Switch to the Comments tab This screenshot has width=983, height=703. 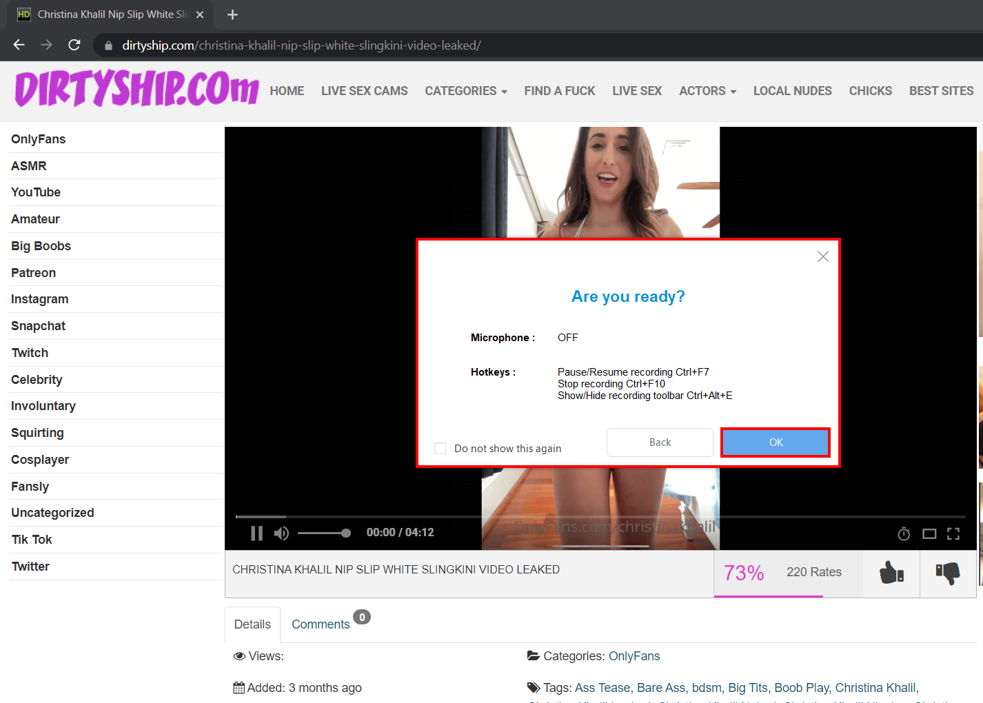coord(321,624)
